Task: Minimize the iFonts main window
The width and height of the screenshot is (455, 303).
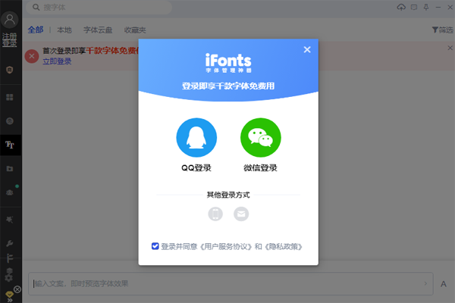Action: pos(438,8)
